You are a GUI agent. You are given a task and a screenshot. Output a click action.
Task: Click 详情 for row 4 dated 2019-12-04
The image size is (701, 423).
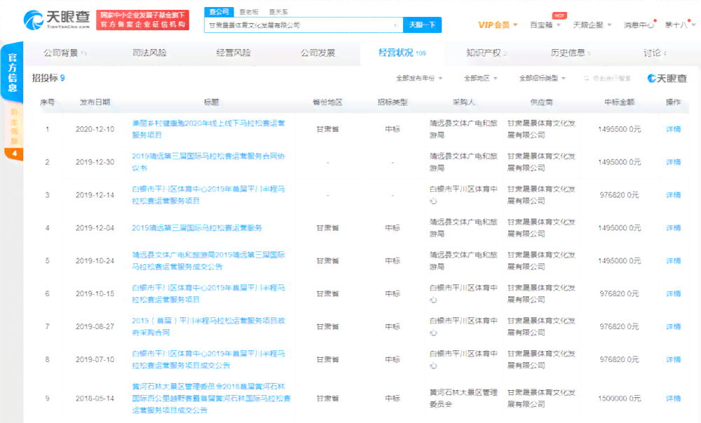(673, 228)
